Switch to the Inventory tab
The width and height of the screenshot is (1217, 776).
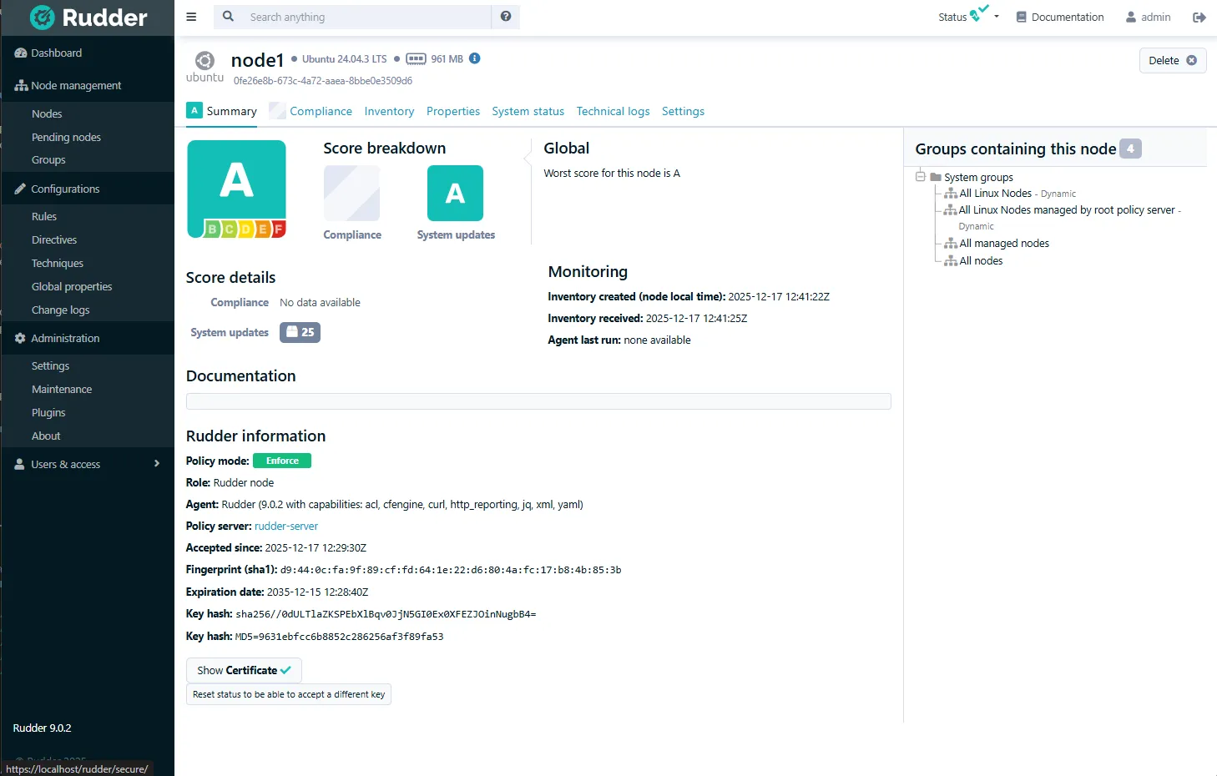click(x=389, y=111)
